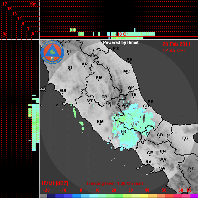
Task: Click the AP city label
Action: point(131,88)
